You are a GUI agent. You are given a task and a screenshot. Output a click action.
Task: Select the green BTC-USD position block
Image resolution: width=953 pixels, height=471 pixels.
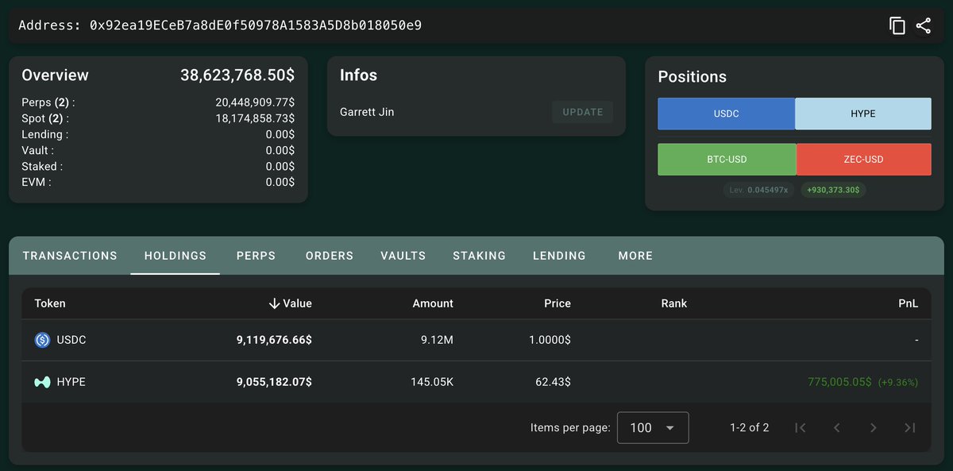pyautogui.click(x=727, y=159)
